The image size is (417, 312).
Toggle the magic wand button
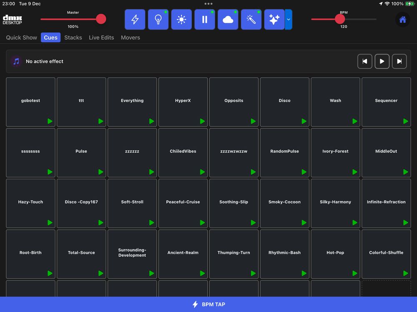pos(251,20)
